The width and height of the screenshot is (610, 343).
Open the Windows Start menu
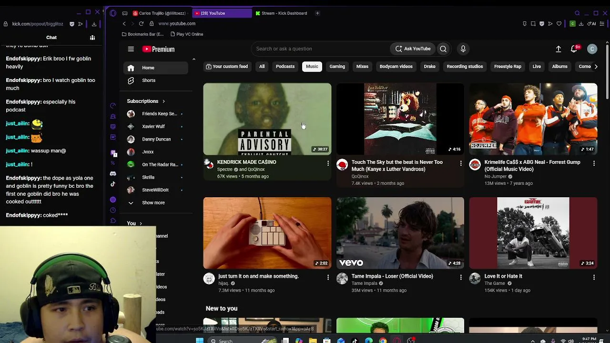coord(200,341)
